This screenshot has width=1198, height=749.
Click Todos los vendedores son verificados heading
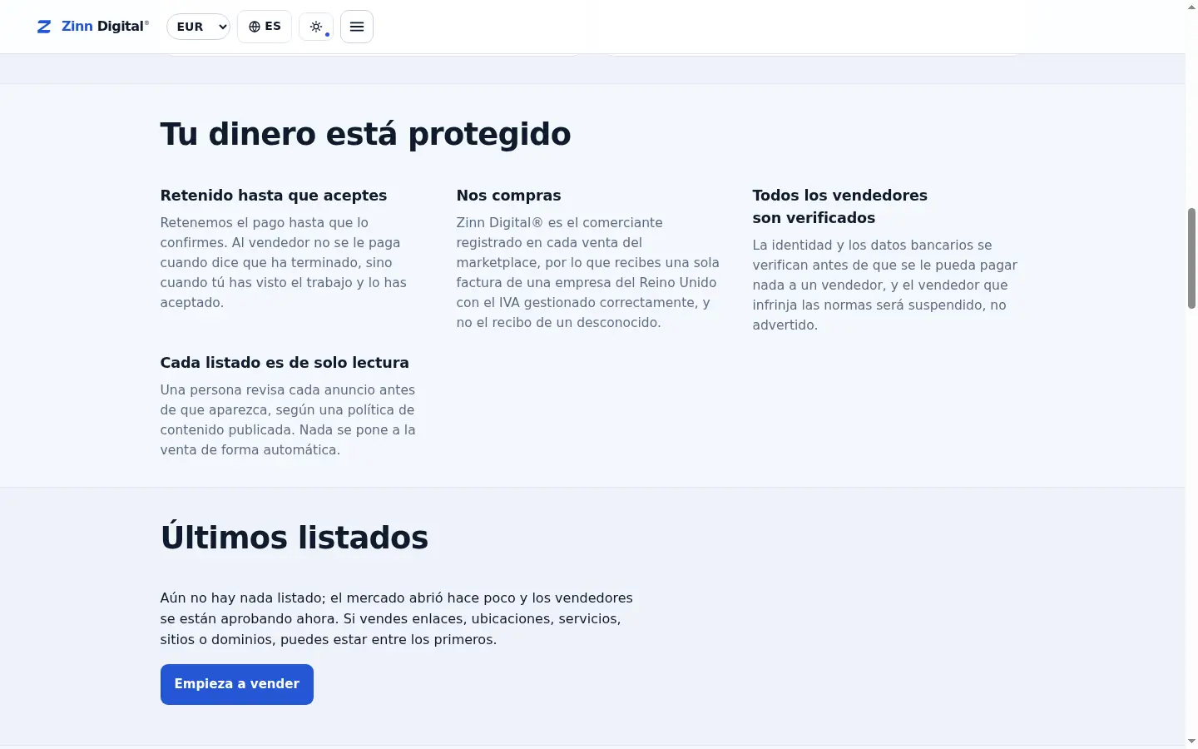pos(840,206)
